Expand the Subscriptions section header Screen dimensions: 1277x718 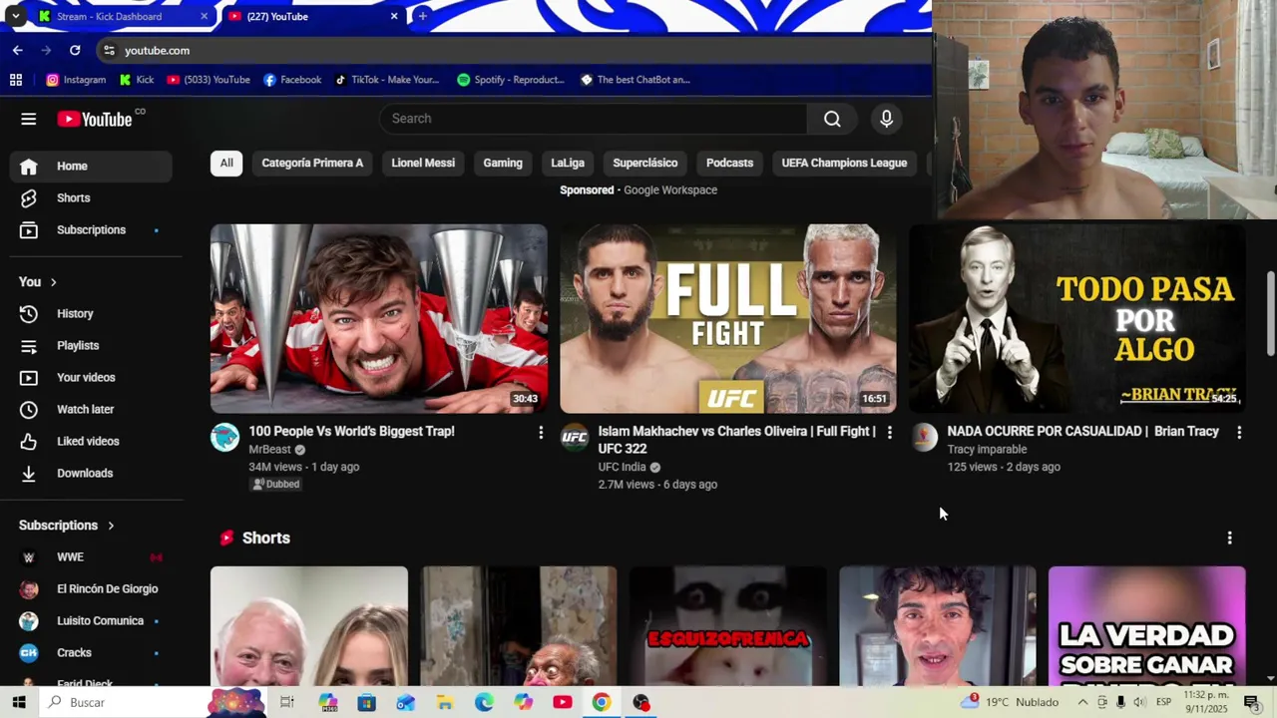pos(67,526)
